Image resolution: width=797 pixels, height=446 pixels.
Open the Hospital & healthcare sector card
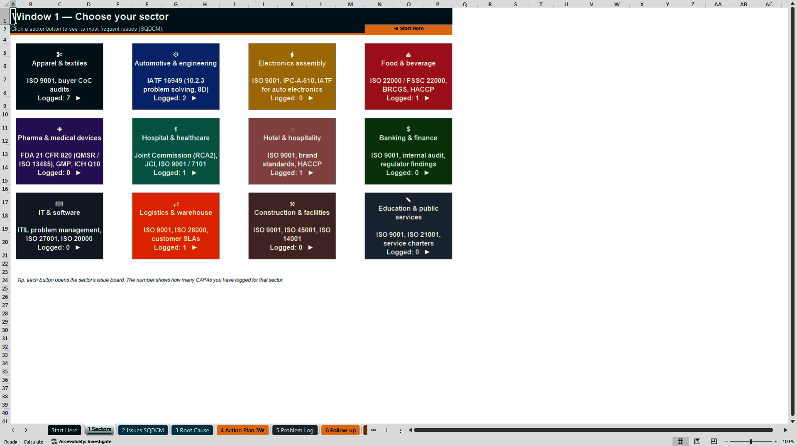[x=176, y=151]
